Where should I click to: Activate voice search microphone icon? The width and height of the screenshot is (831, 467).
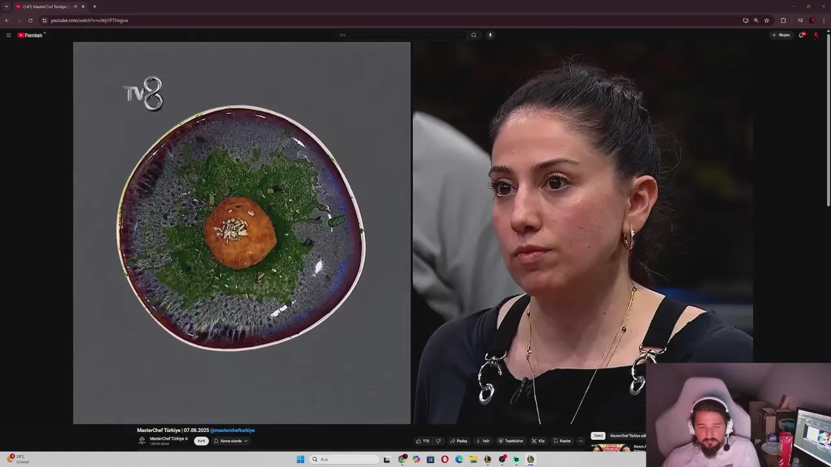pyautogui.click(x=490, y=35)
